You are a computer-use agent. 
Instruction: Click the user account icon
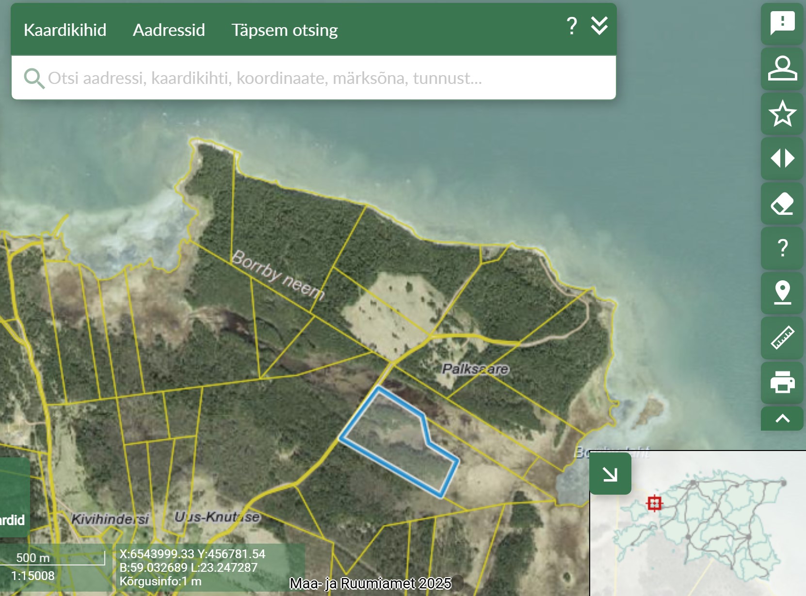point(782,68)
